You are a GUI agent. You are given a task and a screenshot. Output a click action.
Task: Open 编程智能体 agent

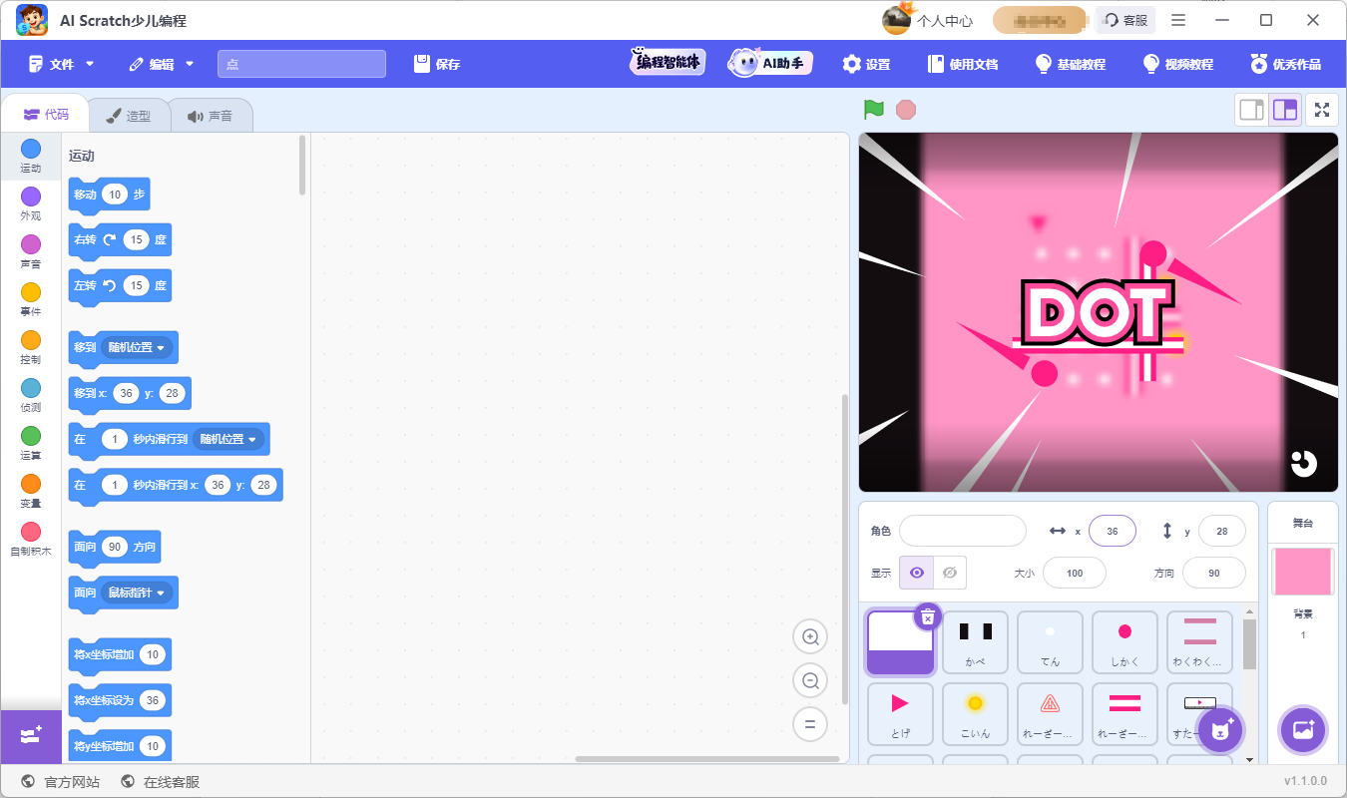tap(668, 63)
